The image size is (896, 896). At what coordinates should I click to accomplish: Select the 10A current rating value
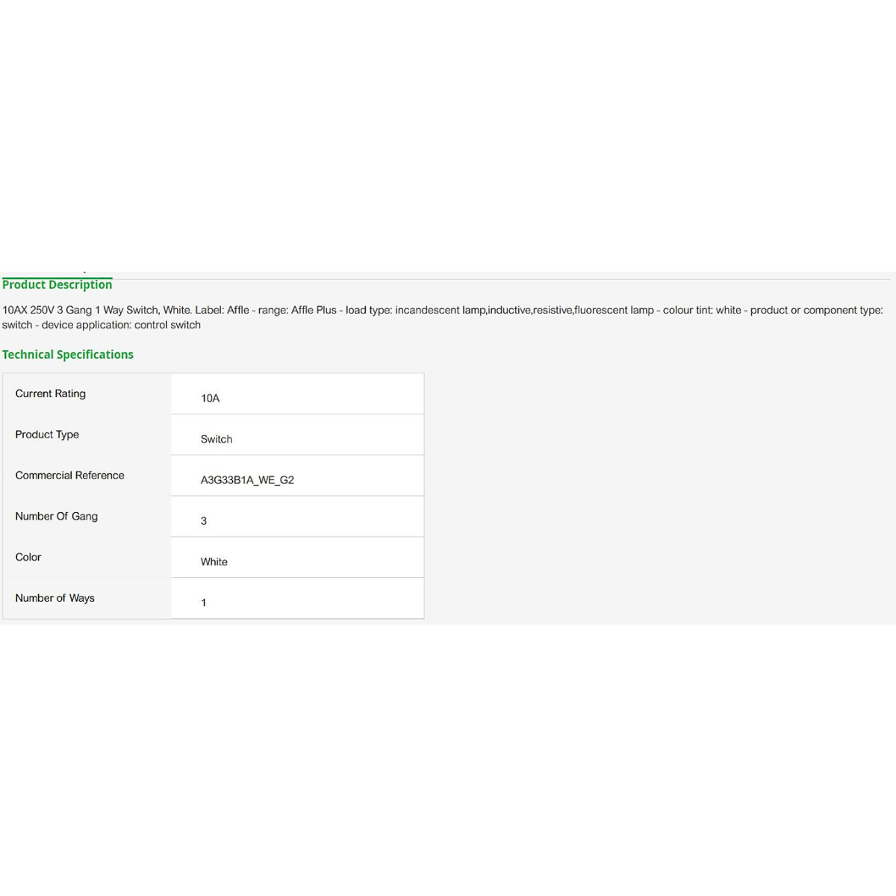click(x=211, y=398)
